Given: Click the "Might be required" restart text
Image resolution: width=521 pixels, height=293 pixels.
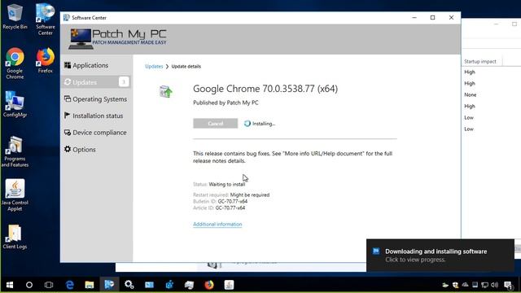Looking at the screenshot, I should click(250, 195).
